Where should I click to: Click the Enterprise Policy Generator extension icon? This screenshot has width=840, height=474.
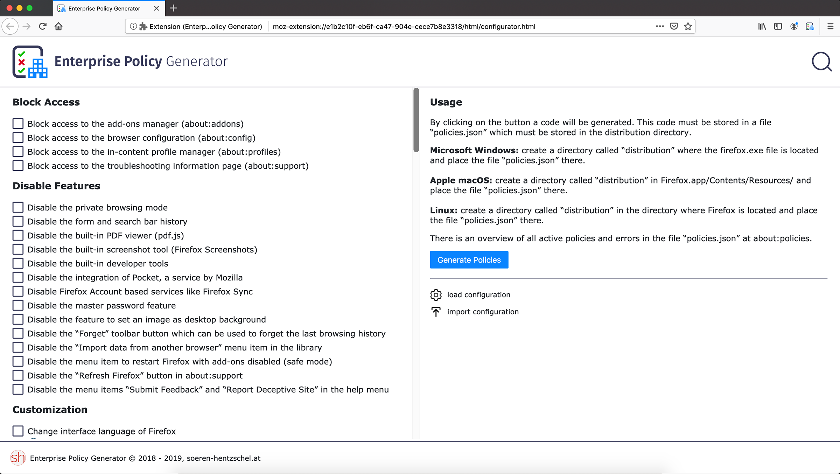click(810, 26)
